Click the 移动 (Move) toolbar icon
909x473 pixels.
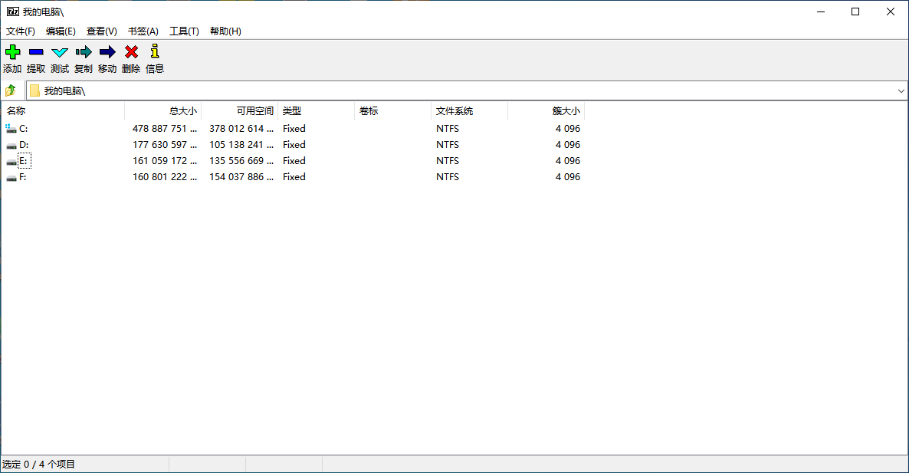point(107,51)
